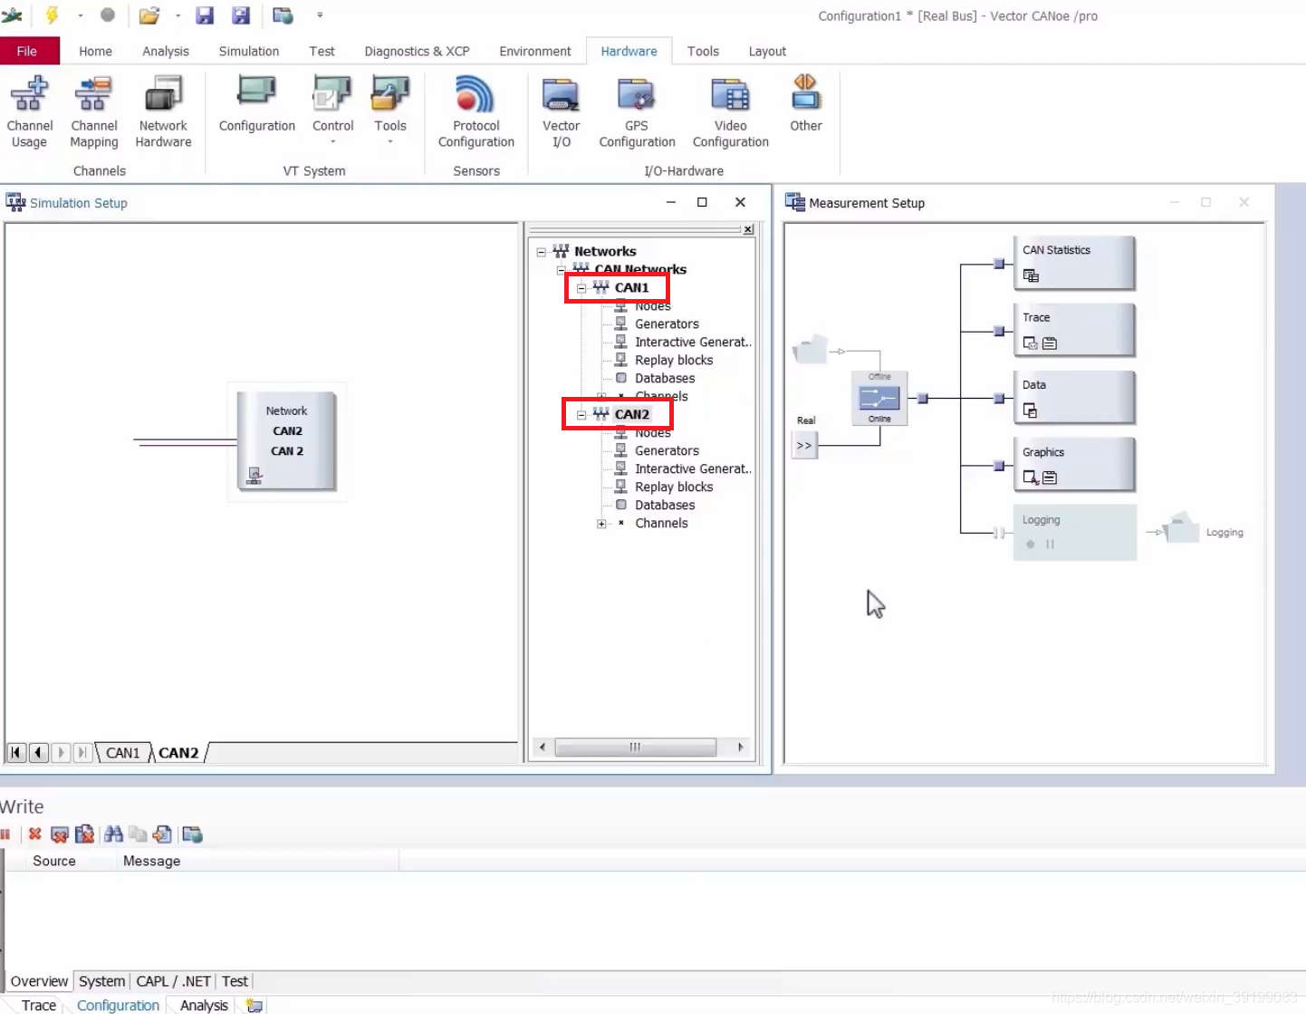Open the Graphics block window icon
The height and width of the screenshot is (1014, 1306).
1030,478
